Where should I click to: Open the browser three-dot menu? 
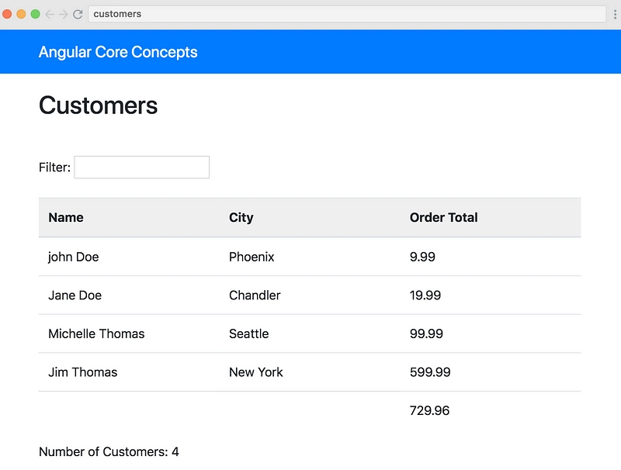[615, 14]
